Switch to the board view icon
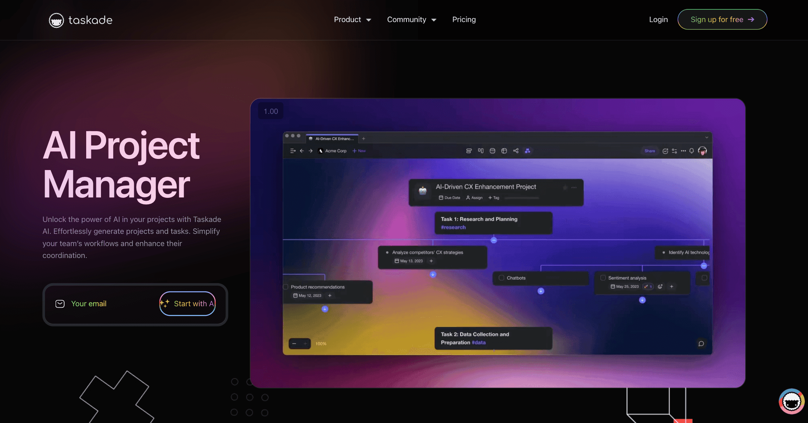 pyautogui.click(x=481, y=151)
